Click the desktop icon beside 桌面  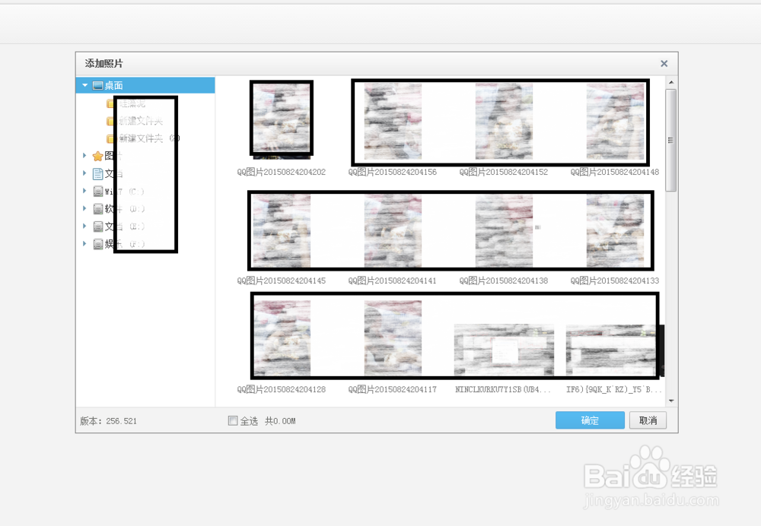(97, 86)
